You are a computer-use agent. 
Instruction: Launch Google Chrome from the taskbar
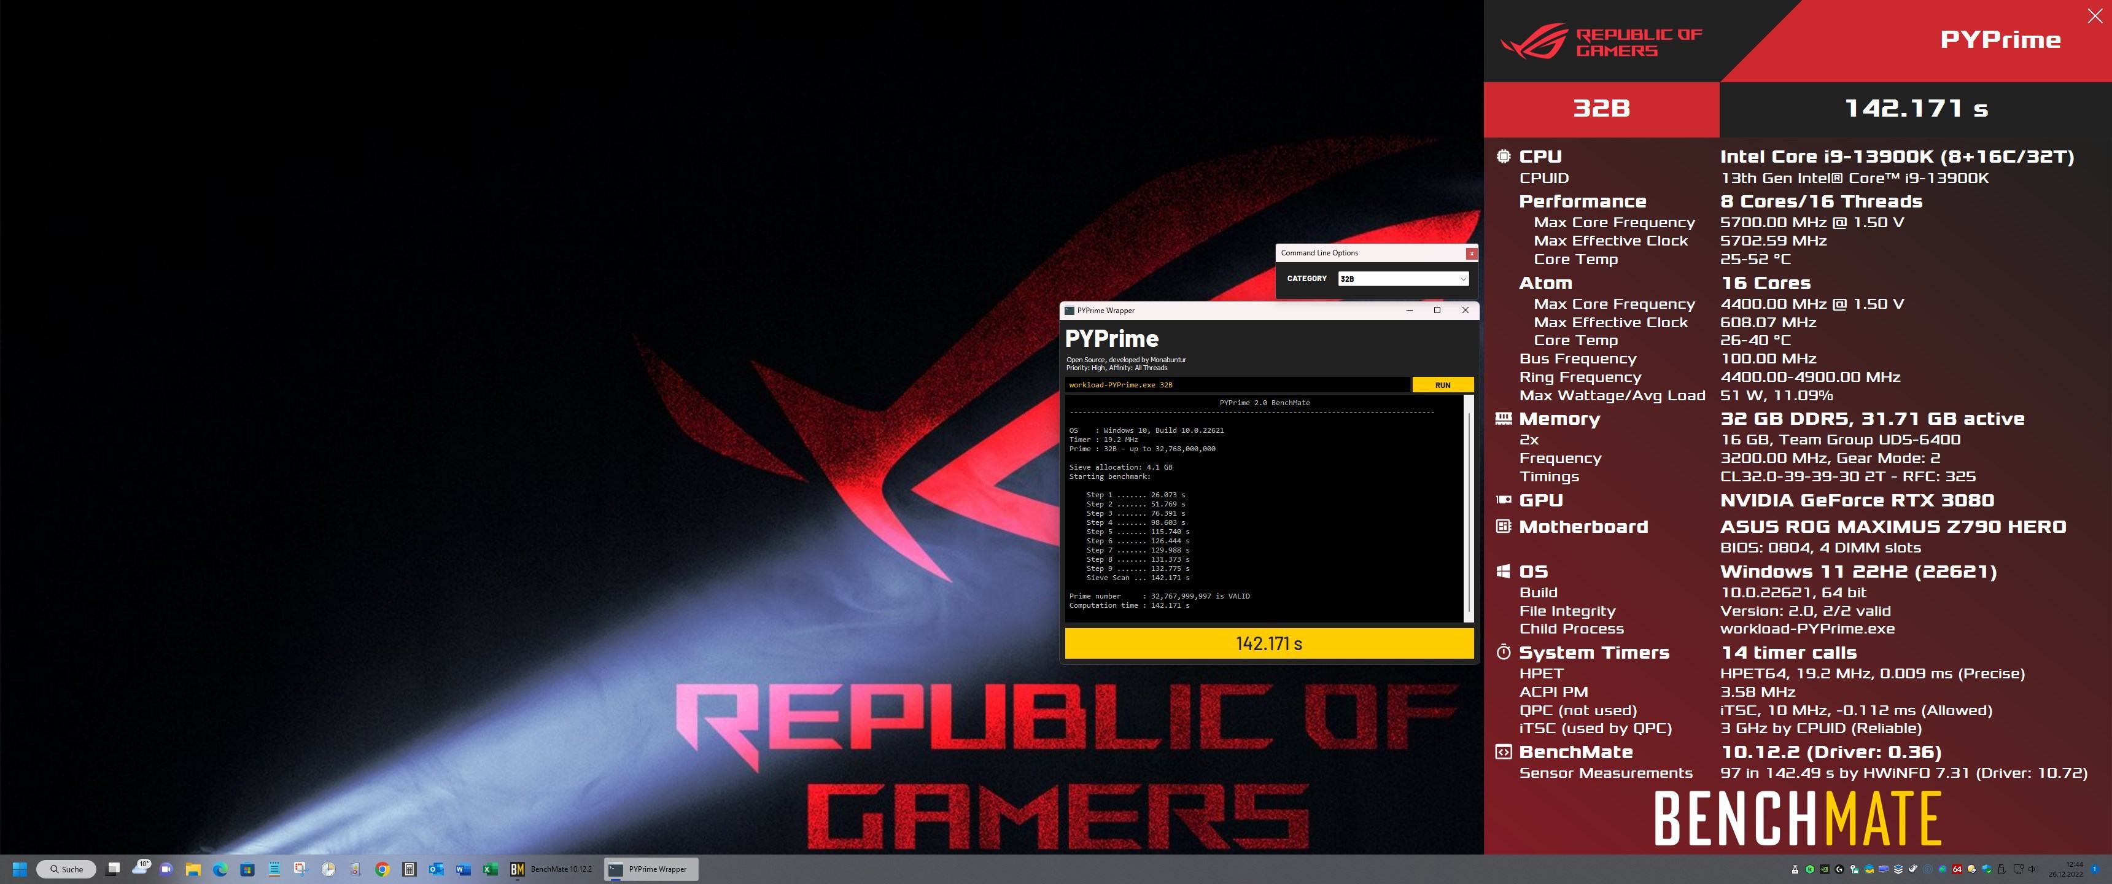coord(382,869)
